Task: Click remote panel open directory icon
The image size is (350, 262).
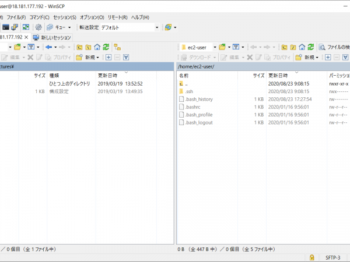Action: click(222, 47)
